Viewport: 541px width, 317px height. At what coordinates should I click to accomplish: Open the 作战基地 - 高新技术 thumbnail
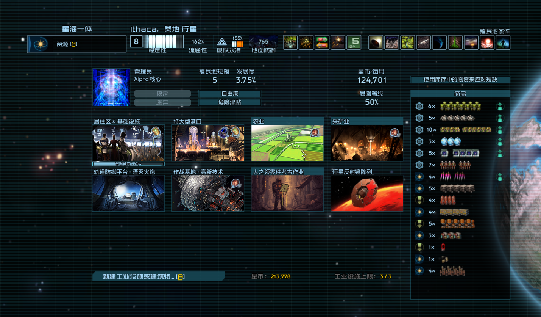(x=208, y=193)
